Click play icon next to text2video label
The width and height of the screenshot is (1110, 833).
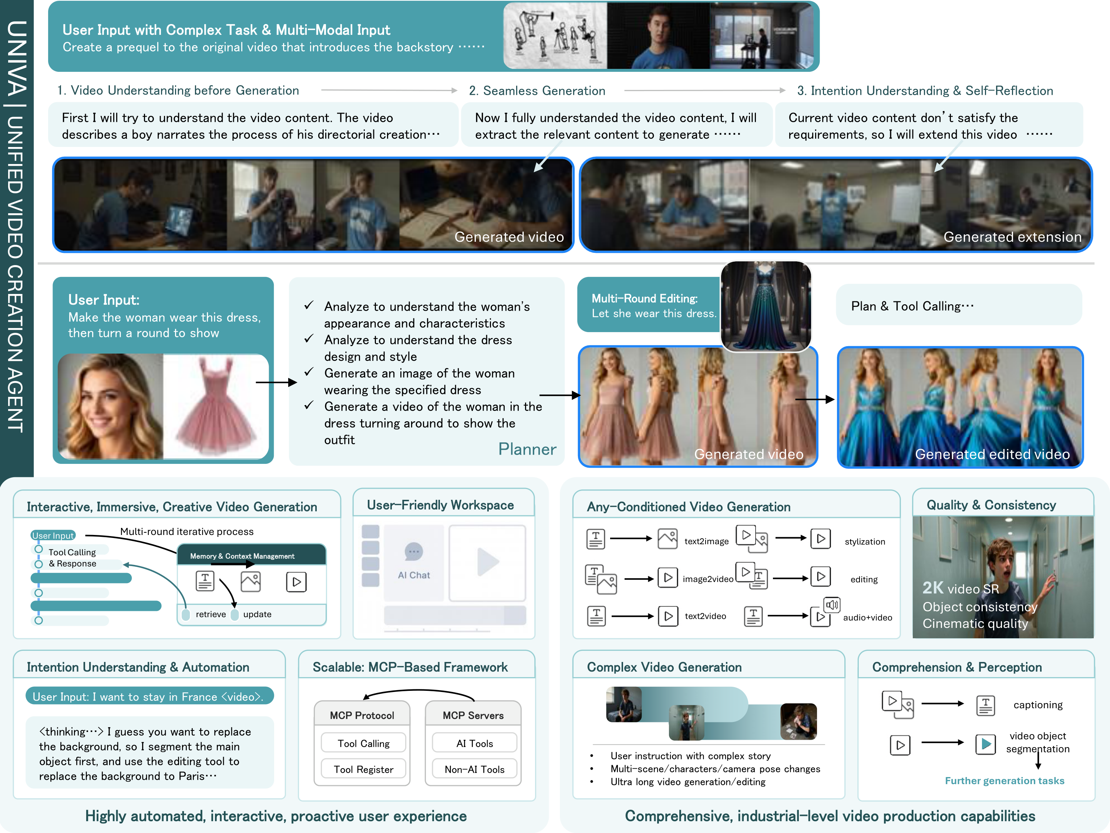click(668, 616)
